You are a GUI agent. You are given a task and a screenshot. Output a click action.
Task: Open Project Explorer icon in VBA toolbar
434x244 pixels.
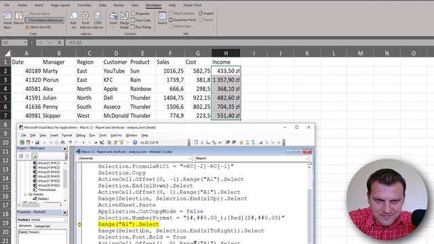[109, 142]
